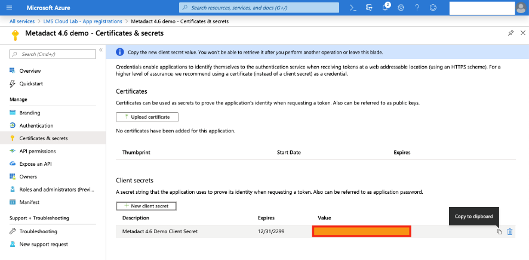Open directory and subscription filter icon

click(x=369, y=7)
